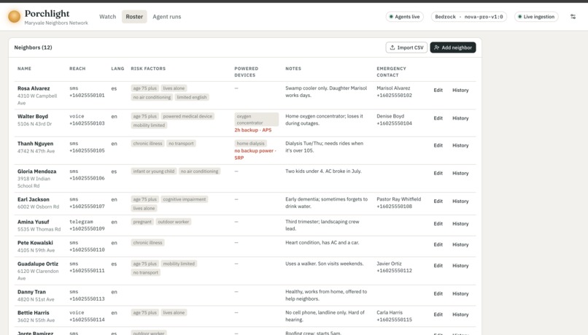View history for Pete Kowalski
This screenshot has width=588, height=335.
(x=460, y=244)
